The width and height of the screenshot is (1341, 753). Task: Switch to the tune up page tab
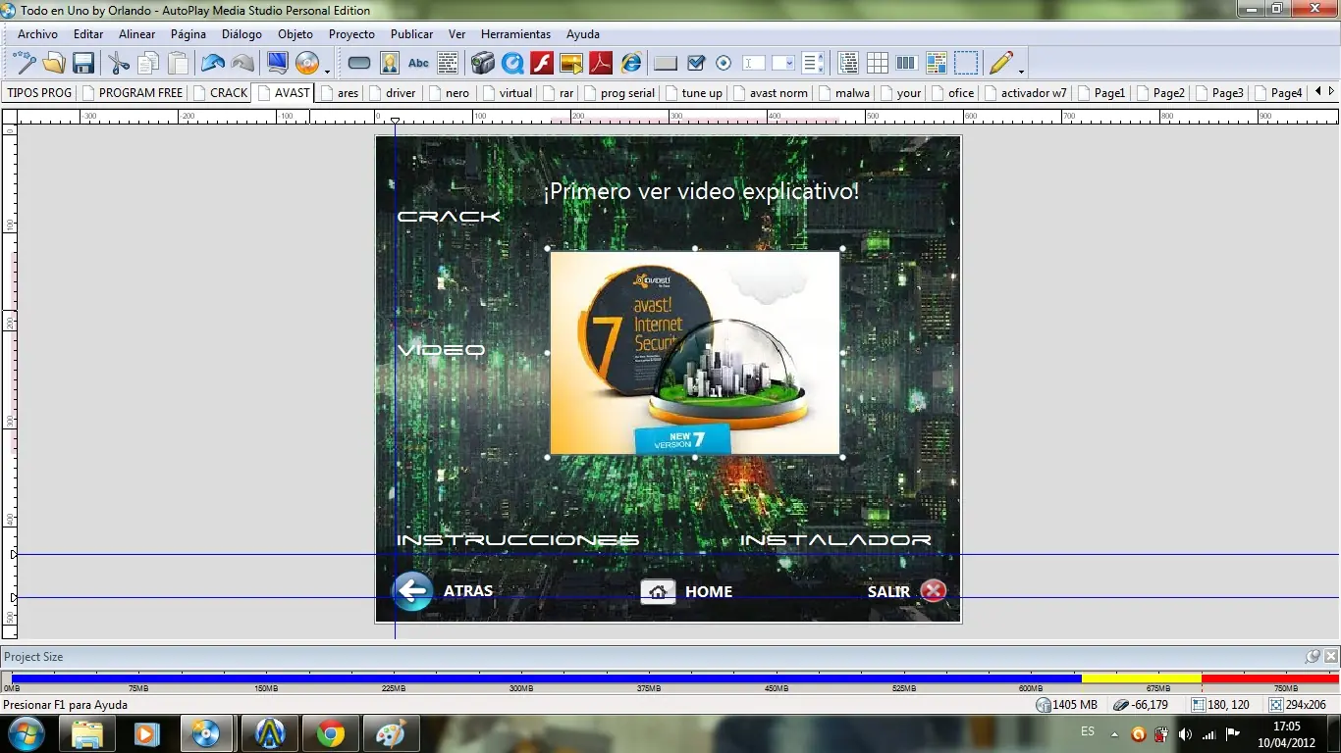[x=693, y=93]
